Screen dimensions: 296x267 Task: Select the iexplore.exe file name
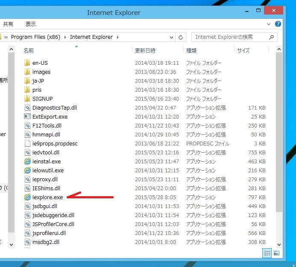(47, 197)
